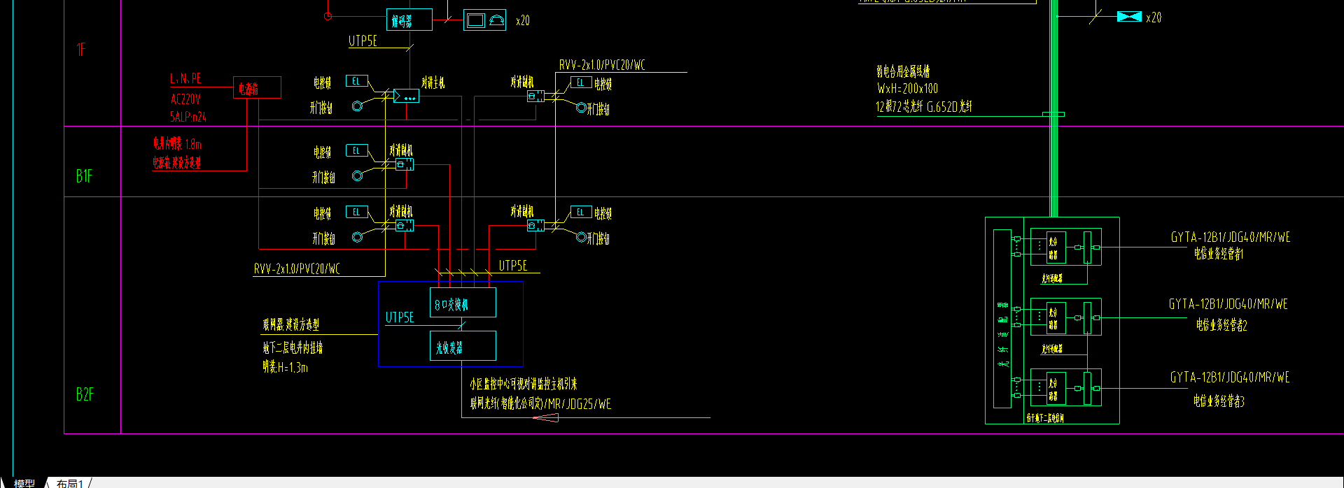The height and width of the screenshot is (488, 1344).
Task: Select the 解码器 decoder block
Action: point(409,20)
